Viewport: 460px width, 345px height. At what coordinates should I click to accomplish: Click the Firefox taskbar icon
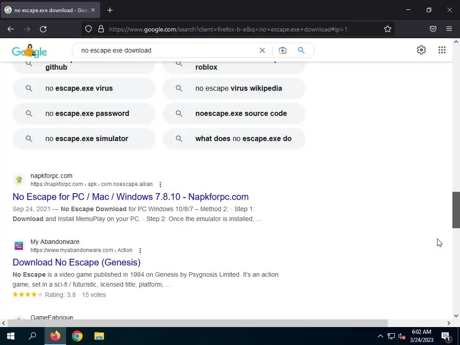click(55, 336)
